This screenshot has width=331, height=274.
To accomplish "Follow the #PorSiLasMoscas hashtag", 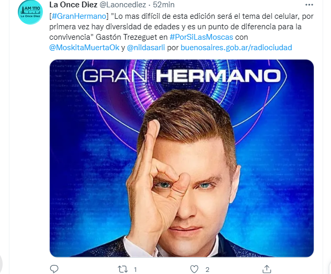I will [202, 37].
